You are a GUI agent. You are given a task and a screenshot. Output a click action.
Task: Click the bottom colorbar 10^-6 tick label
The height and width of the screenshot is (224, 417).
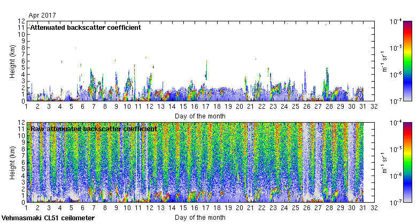coord(396,176)
